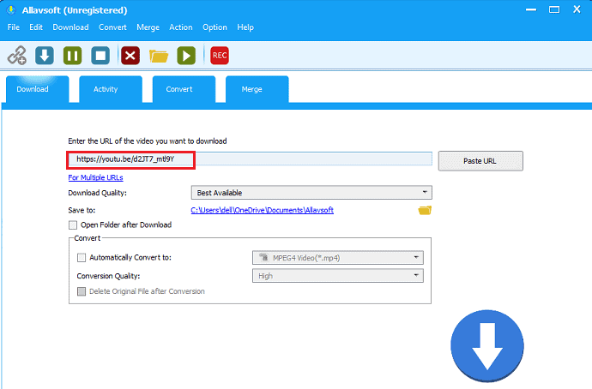Stop the download with the blue stop icon
This screenshot has width=592, height=389.
pos(100,56)
